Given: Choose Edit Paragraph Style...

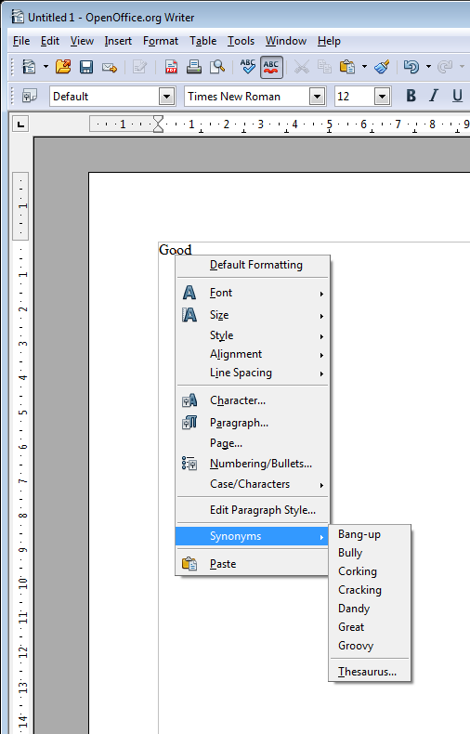Looking at the screenshot, I should pos(253,510).
